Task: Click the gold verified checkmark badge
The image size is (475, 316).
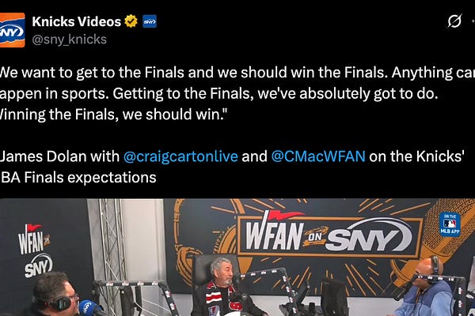Action: (131, 21)
